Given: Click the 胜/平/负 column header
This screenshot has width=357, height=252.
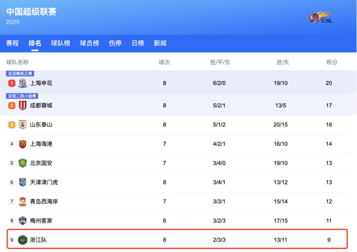Looking at the screenshot, I should 220,62.
